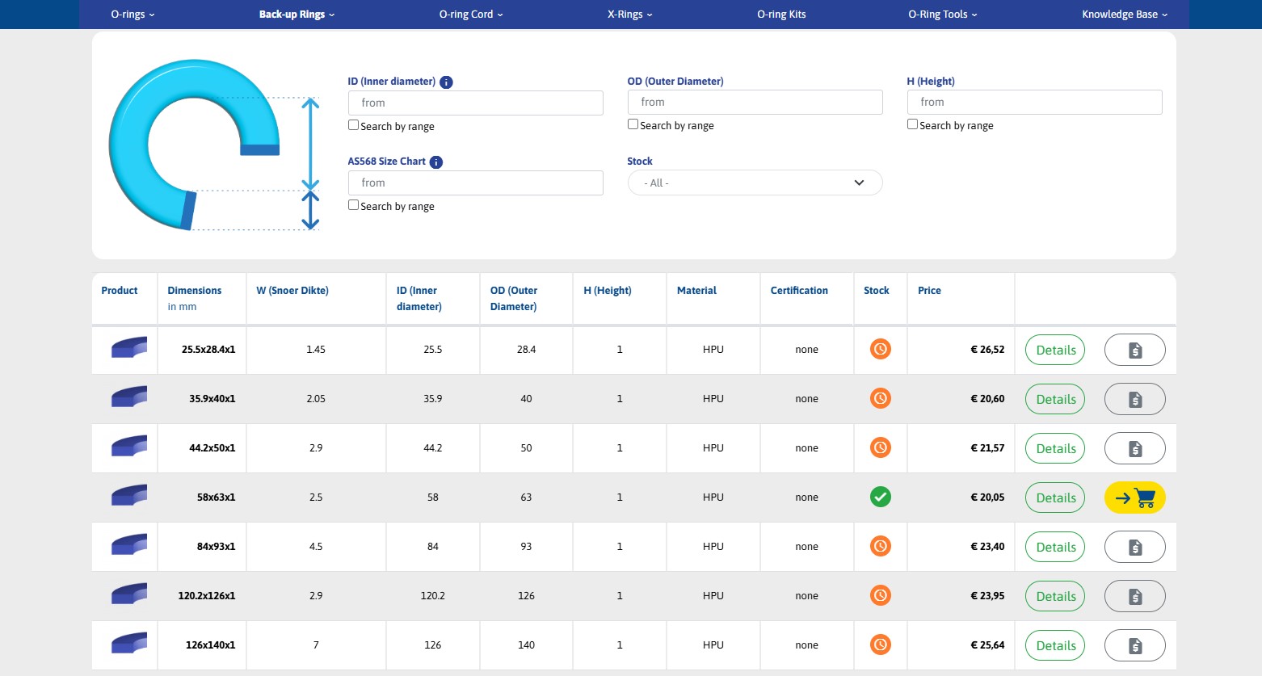Focus the AS568 Size Chart input field
The width and height of the screenshot is (1262, 676).
475,183
